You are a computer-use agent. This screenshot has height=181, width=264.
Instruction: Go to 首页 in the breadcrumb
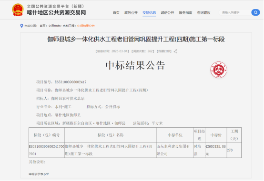tap(42, 26)
